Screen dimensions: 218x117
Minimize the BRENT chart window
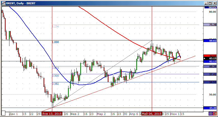[x=206, y=3]
